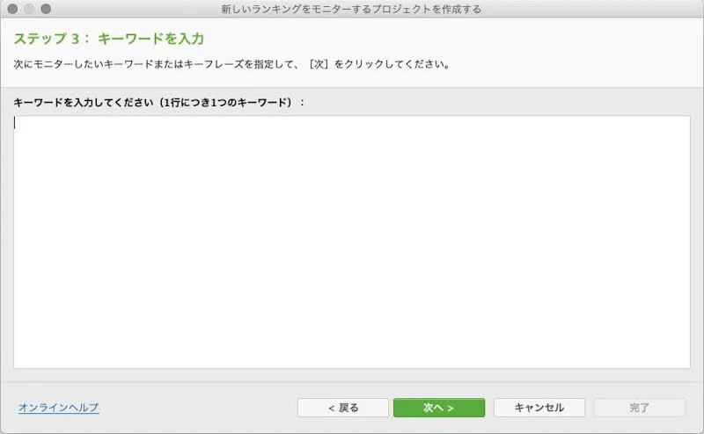Click the window title 新しいランキングをモニターするプロジェクトを作成する
The image size is (704, 434).
tap(351, 9)
